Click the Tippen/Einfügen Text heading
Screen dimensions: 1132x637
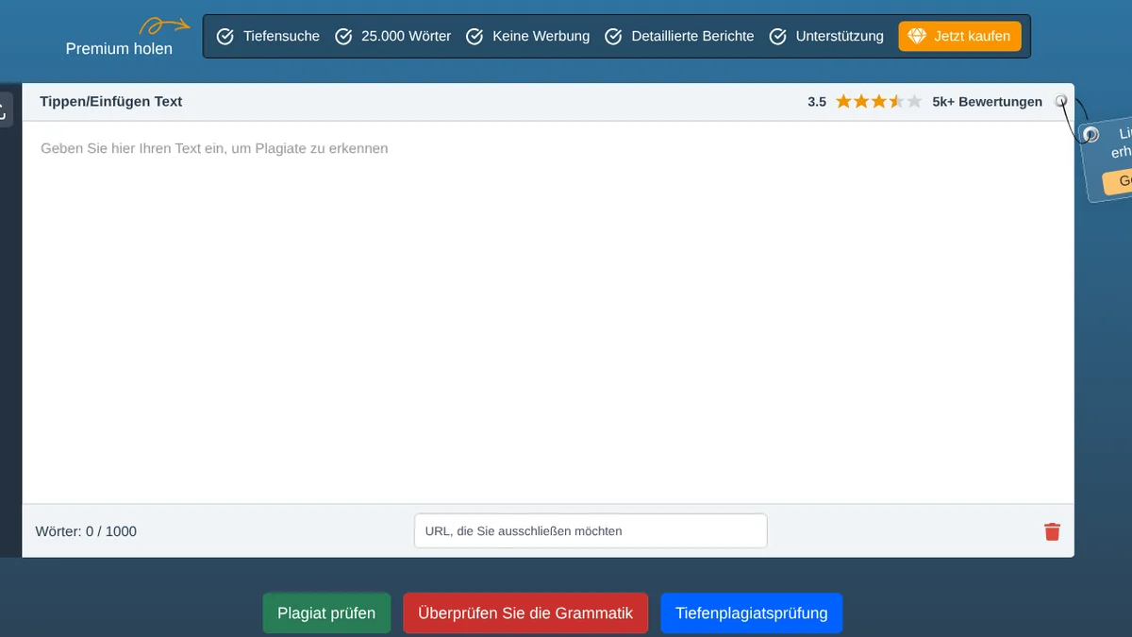coord(111,102)
